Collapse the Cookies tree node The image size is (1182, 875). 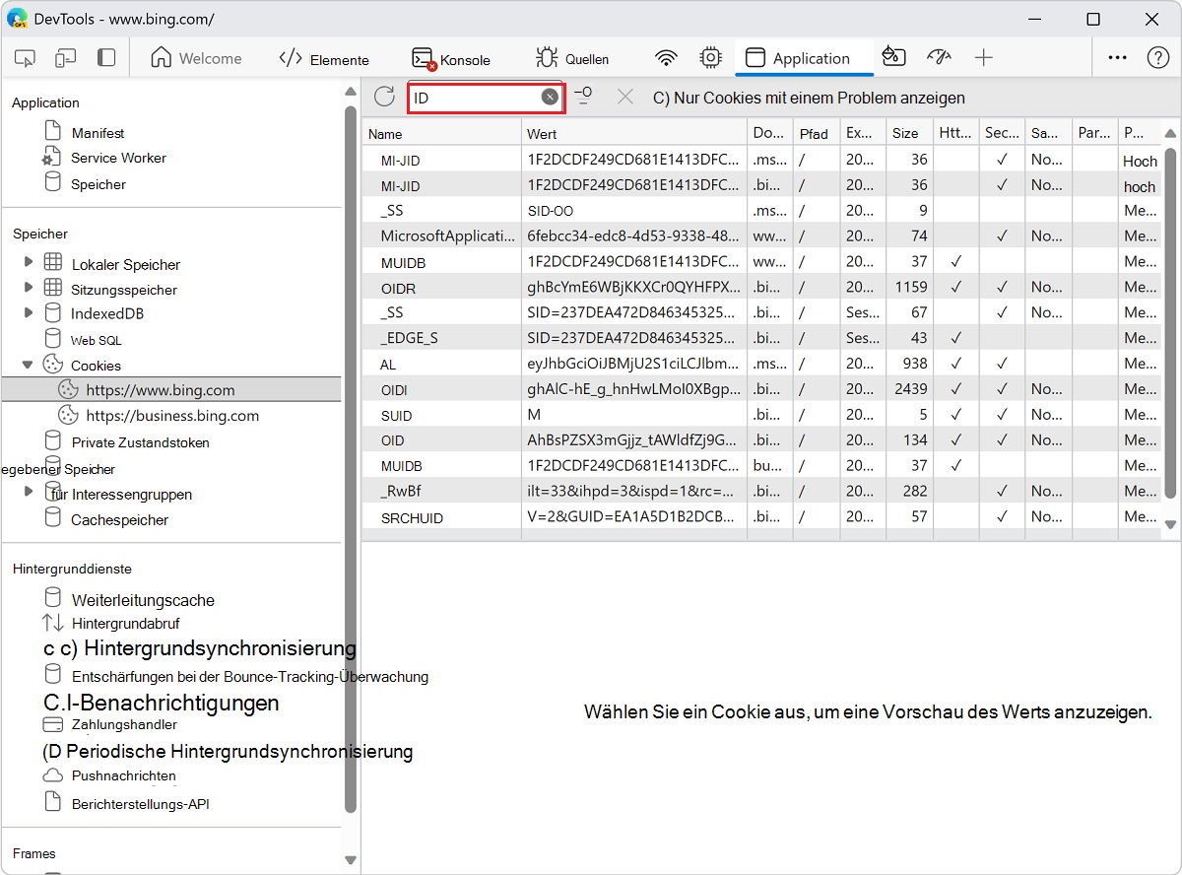point(29,365)
